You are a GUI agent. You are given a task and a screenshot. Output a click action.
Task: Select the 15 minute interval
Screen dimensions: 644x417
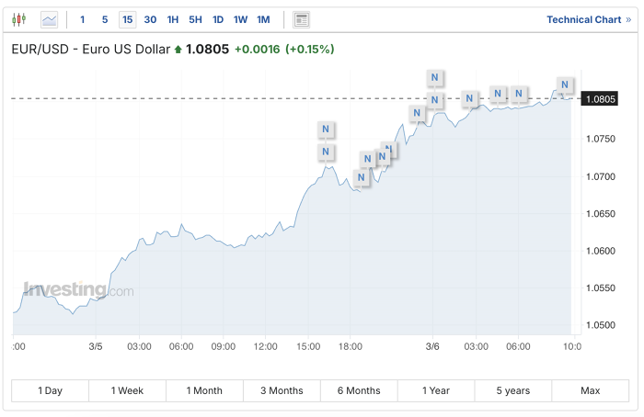(x=127, y=19)
